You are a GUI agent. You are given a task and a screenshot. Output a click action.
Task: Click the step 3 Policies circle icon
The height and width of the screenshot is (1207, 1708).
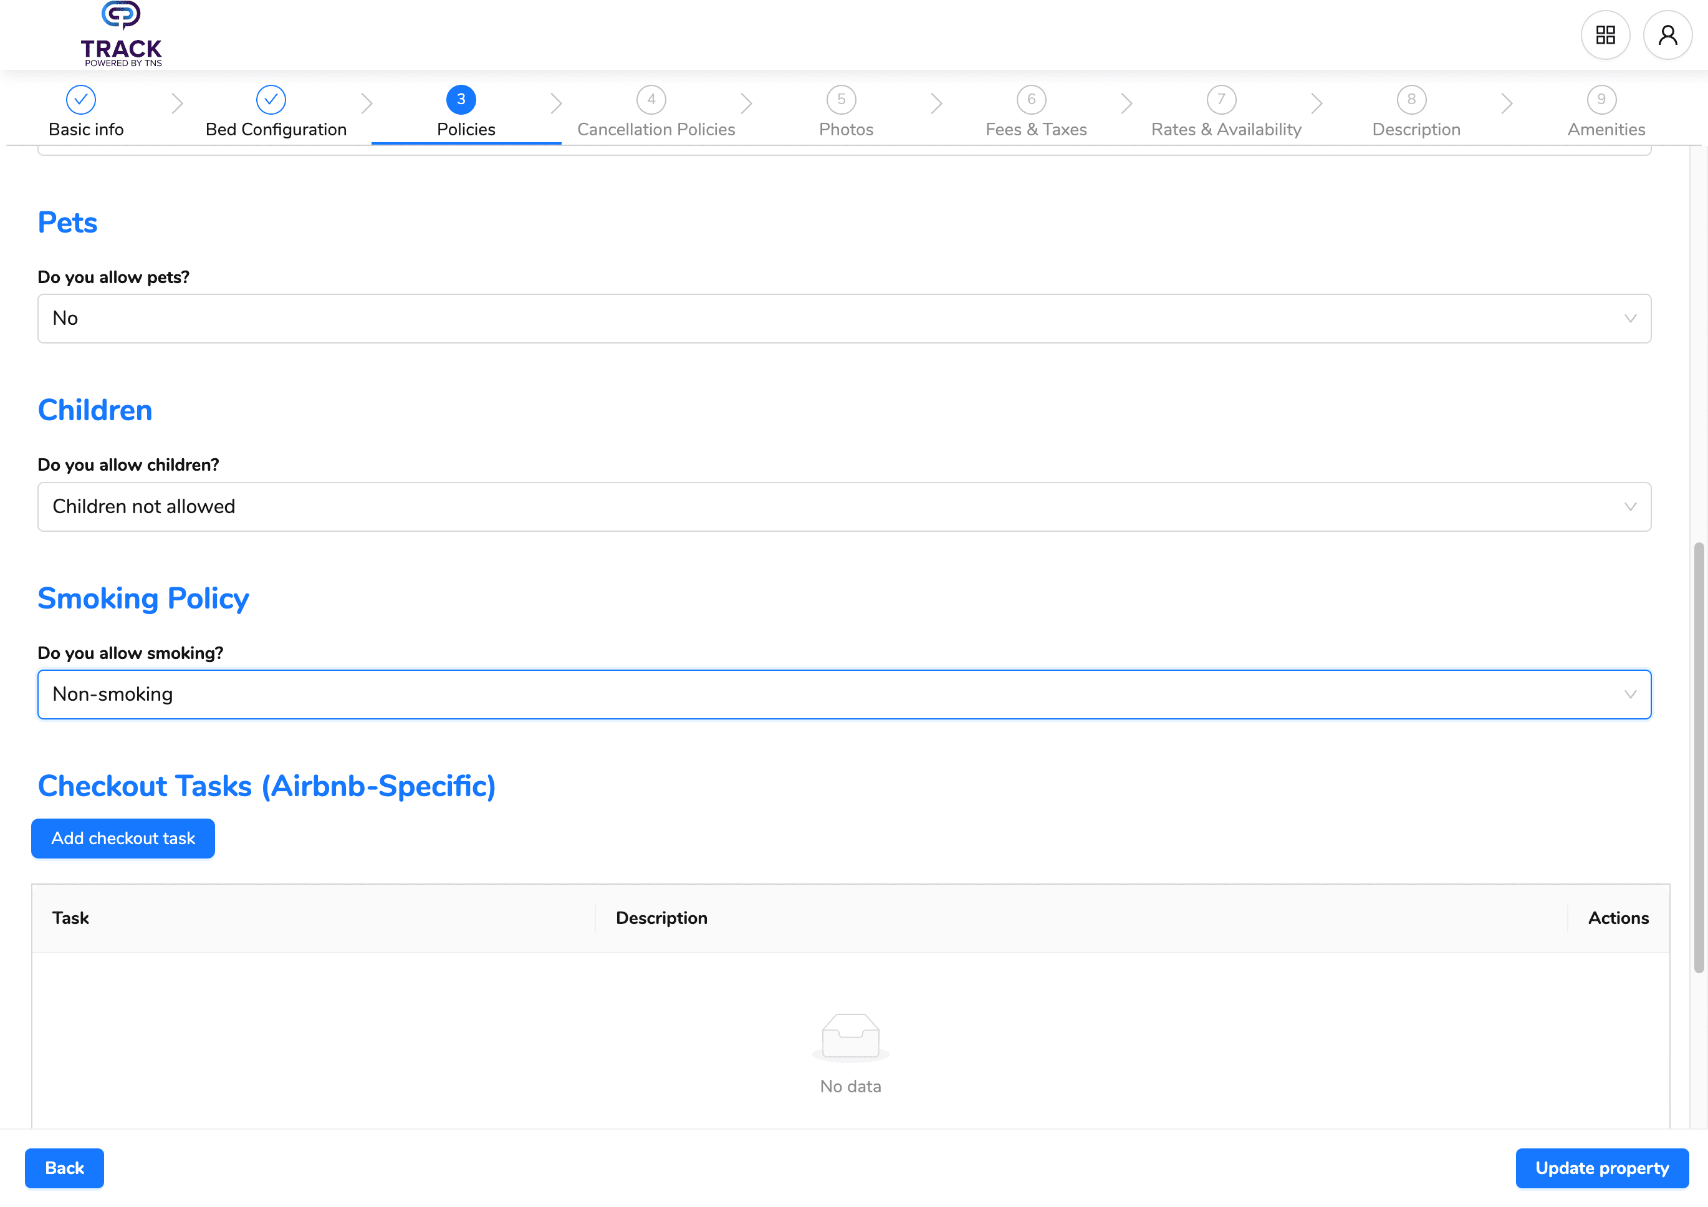click(x=461, y=100)
